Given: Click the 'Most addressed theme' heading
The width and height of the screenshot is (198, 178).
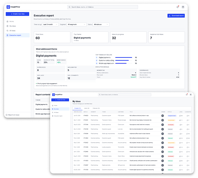Looking at the screenshot, I should click(x=46, y=49).
